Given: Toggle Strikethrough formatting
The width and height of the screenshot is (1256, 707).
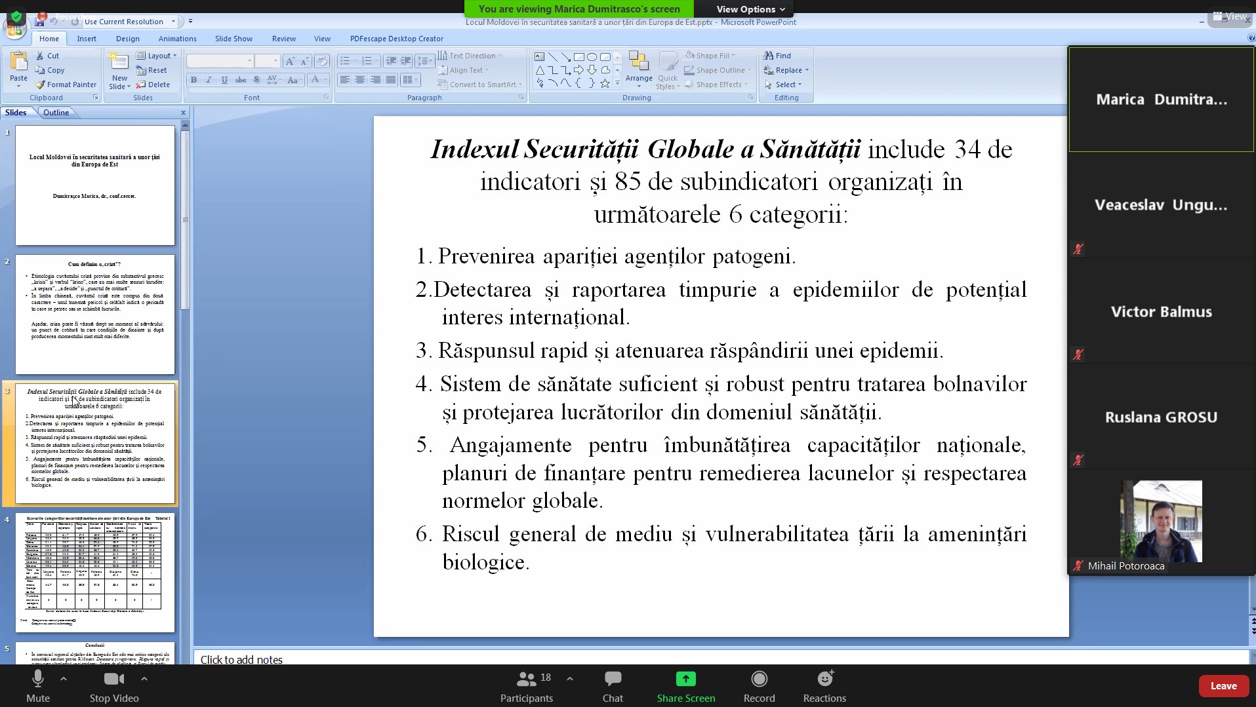Looking at the screenshot, I should [x=241, y=80].
